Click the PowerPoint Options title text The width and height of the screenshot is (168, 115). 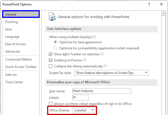17,4
